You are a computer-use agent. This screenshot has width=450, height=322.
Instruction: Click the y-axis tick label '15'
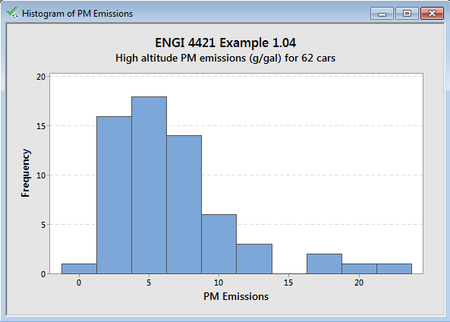pyautogui.click(x=41, y=126)
